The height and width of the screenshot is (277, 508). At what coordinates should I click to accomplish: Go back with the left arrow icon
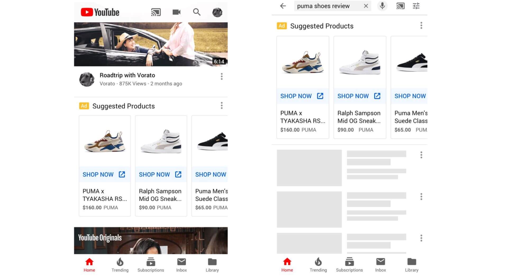pos(283,6)
